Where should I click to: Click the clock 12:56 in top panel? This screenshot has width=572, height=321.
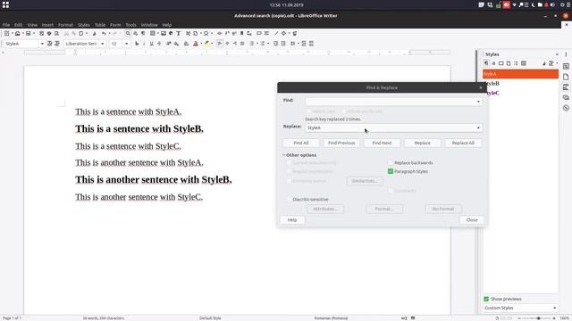pyautogui.click(x=286, y=5)
